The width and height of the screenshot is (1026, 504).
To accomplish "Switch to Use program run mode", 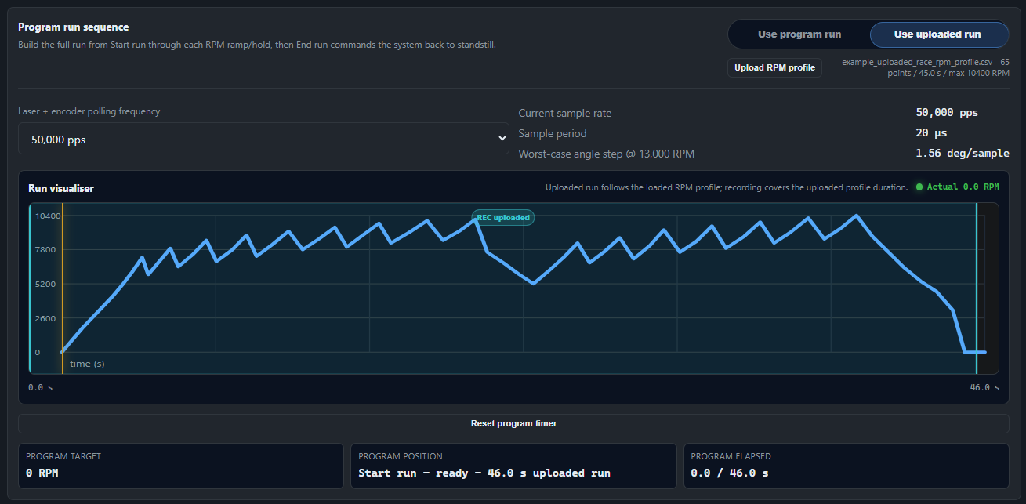I will (x=799, y=34).
